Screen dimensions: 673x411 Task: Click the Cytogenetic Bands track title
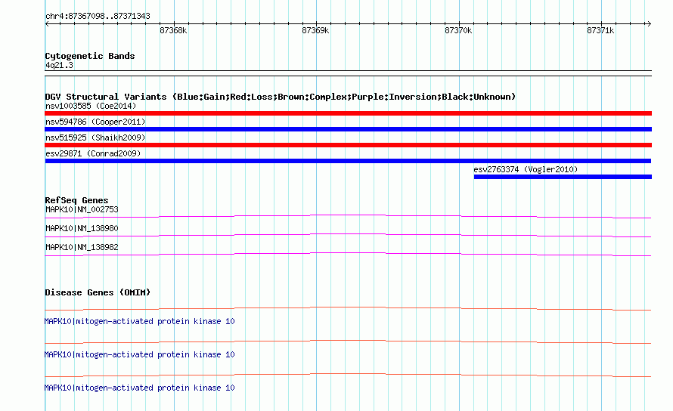point(90,56)
